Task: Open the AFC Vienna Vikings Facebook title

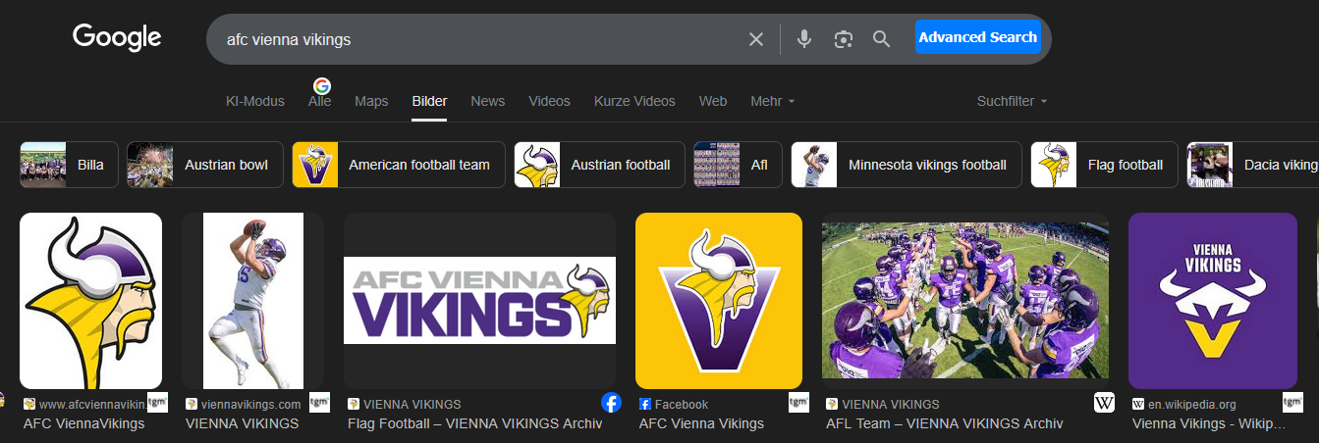Action: click(701, 424)
